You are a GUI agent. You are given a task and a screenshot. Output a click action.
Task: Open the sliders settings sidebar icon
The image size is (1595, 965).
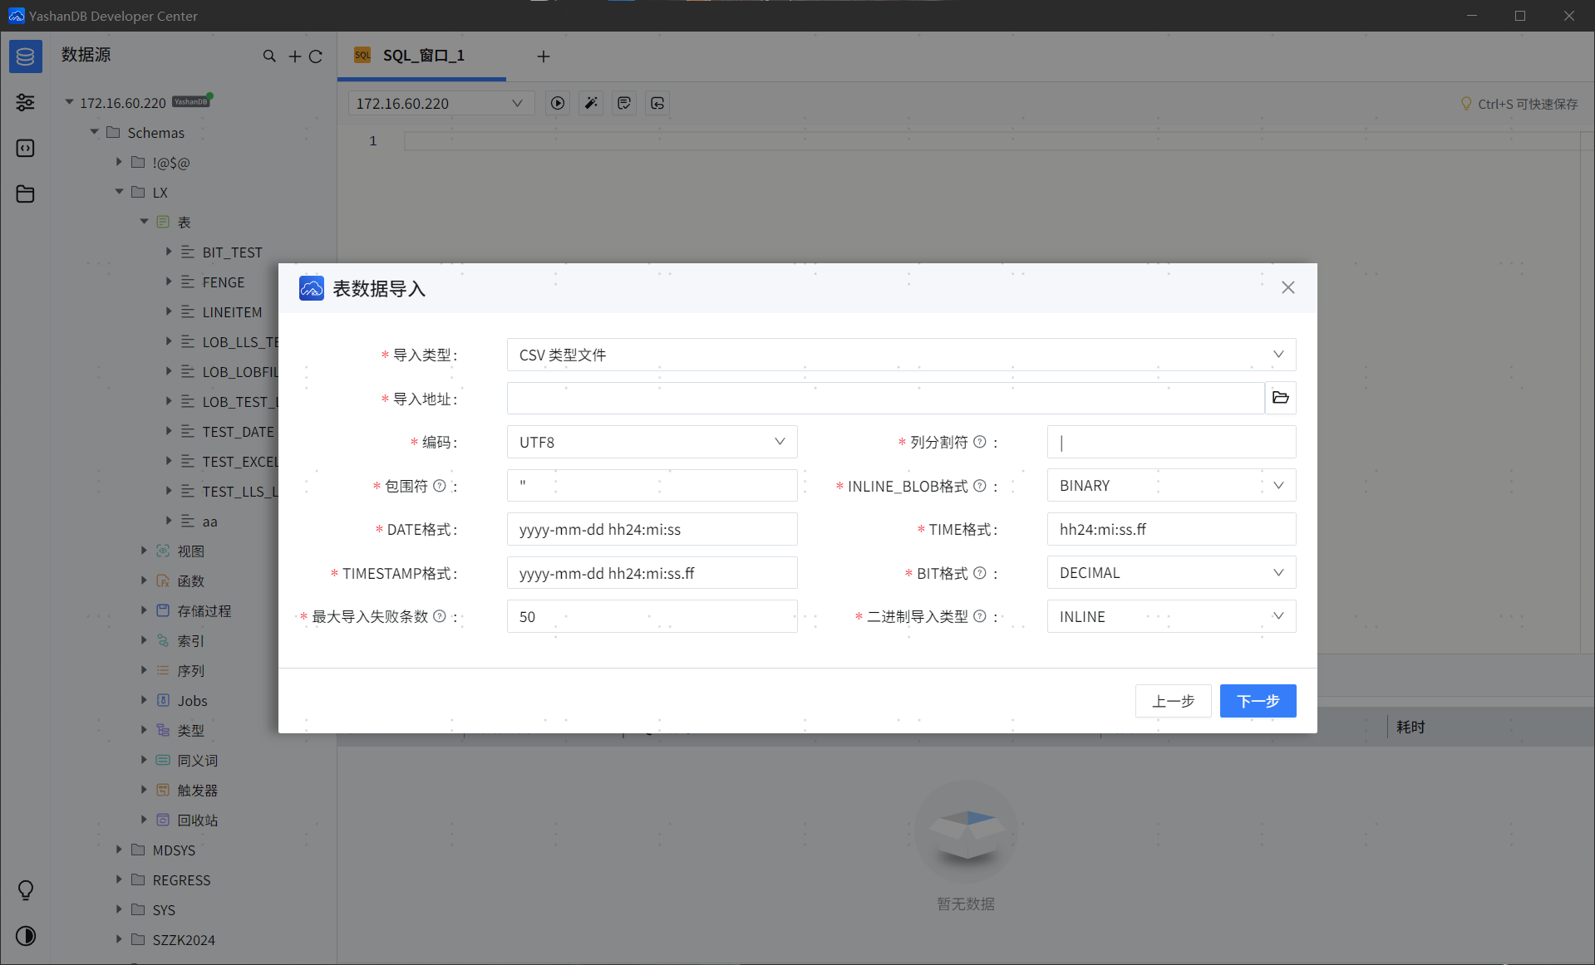pos(25,102)
